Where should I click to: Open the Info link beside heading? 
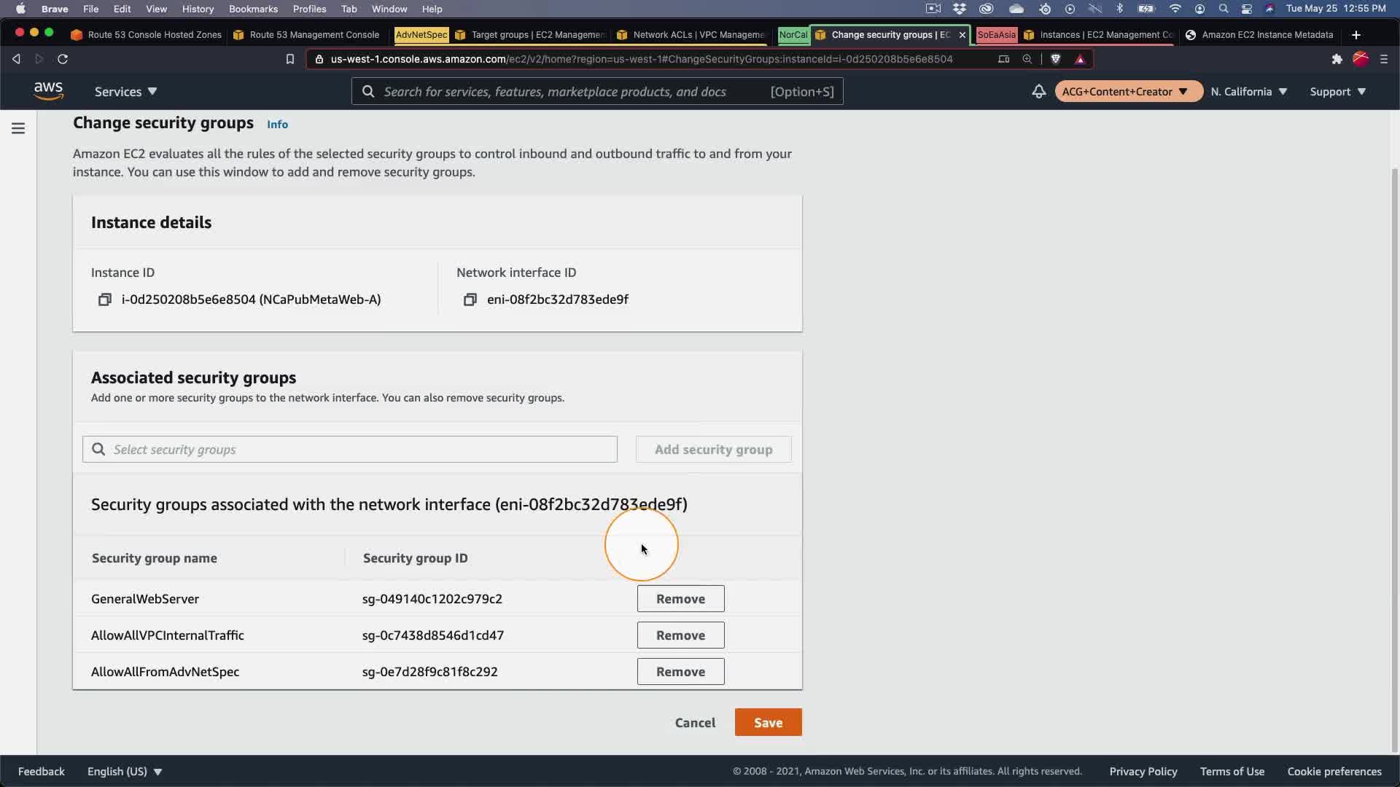click(x=277, y=125)
